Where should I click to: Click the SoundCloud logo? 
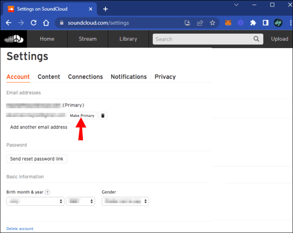pyautogui.click(x=13, y=39)
